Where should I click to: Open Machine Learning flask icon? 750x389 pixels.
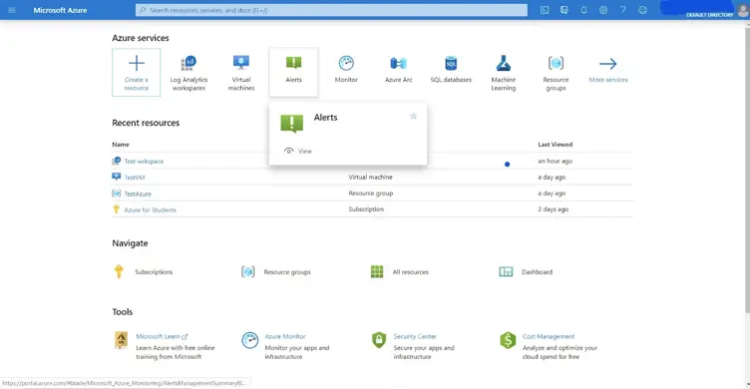(504, 63)
